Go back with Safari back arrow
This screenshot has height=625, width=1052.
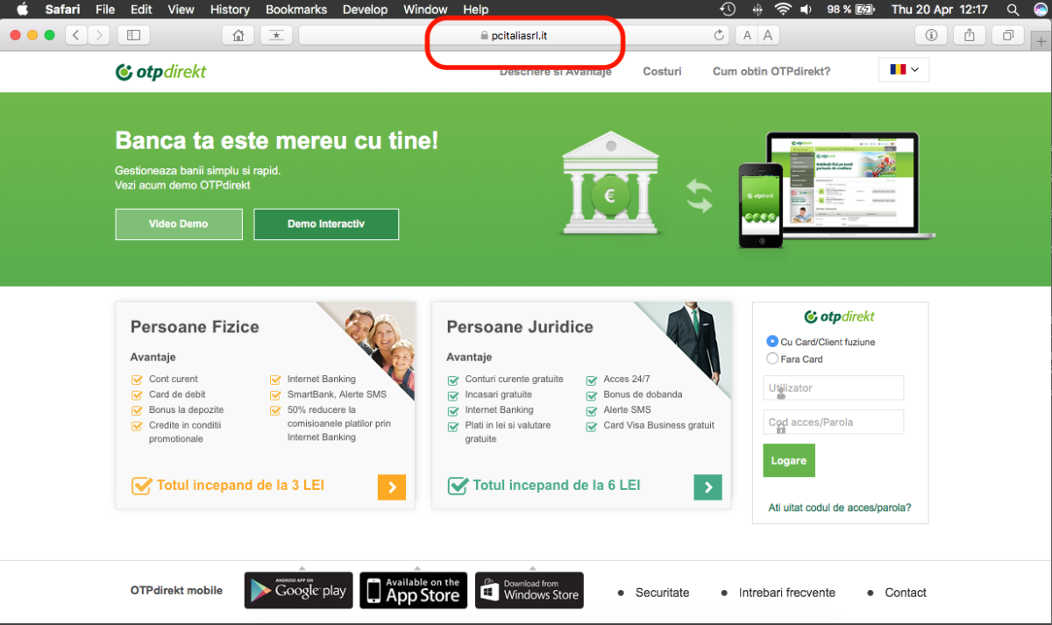pyautogui.click(x=77, y=35)
